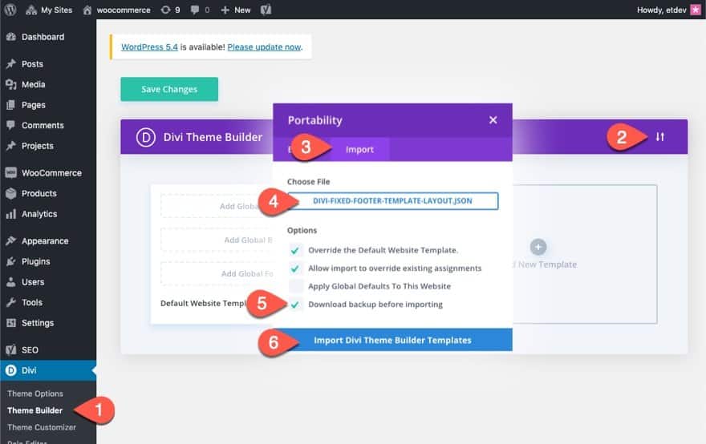Open the comments bubble in admin bar
This screenshot has height=444, width=706.
pos(200,10)
